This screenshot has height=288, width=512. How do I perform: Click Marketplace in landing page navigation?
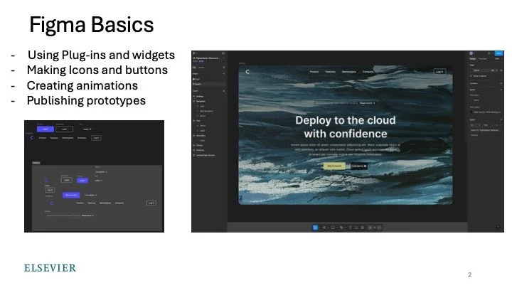click(348, 72)
